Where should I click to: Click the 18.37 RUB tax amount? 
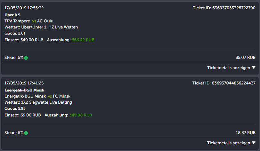[246, 133]
